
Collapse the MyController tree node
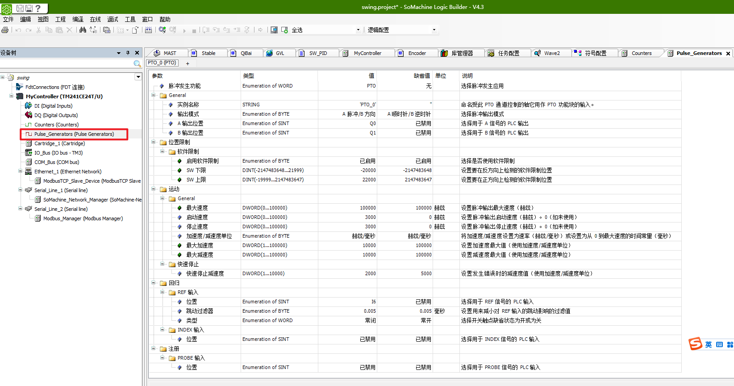(x=11, y=96)
